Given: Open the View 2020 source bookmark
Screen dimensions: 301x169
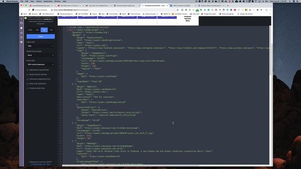Looking at the screenshot, I should (47, 14).
